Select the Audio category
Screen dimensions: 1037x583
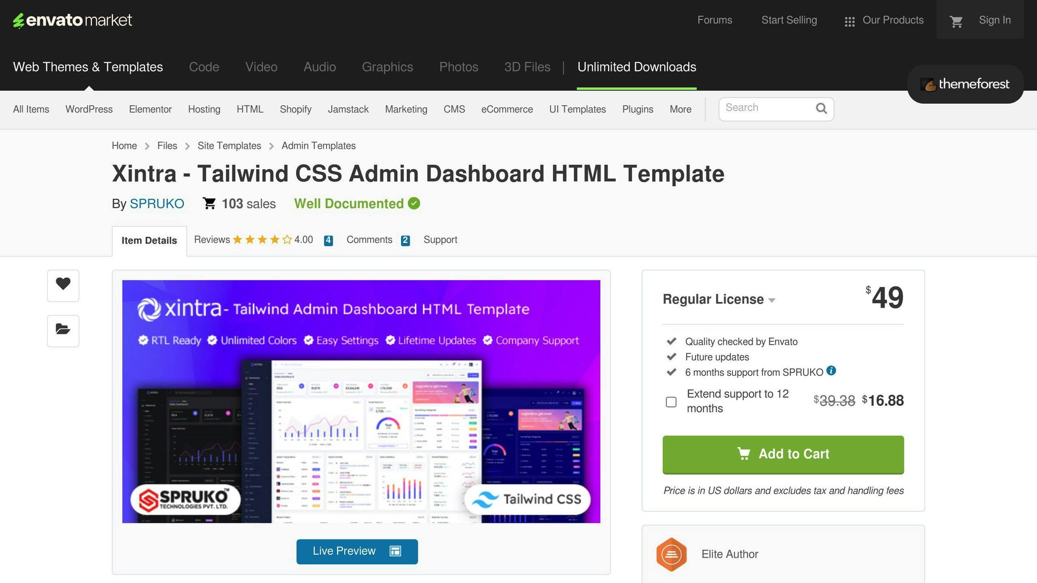click(x=320, y=67)
